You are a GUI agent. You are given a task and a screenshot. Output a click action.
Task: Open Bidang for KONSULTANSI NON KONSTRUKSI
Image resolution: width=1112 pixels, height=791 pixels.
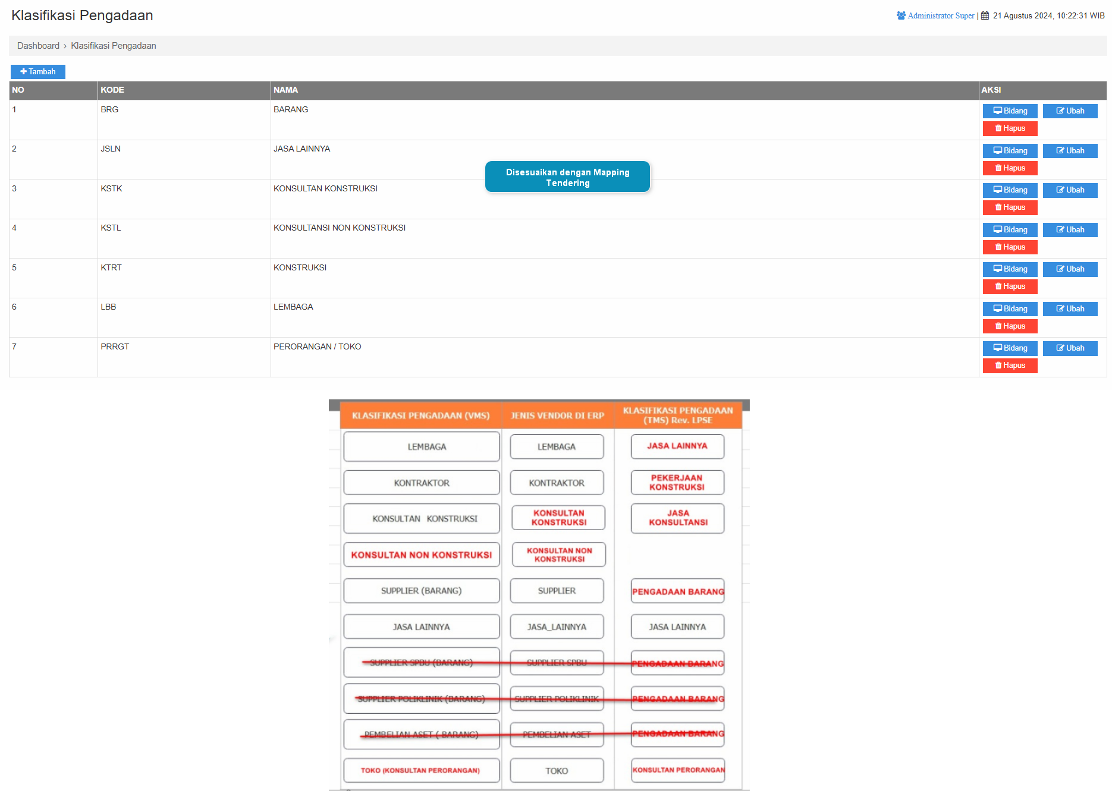[1010, 230]
